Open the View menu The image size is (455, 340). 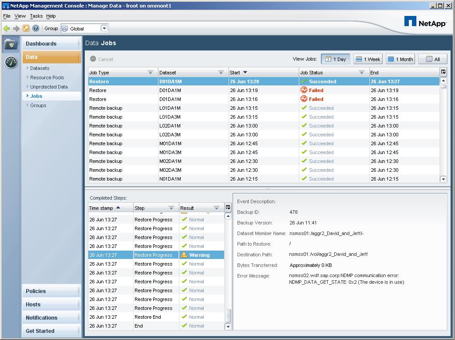[20, 16]
